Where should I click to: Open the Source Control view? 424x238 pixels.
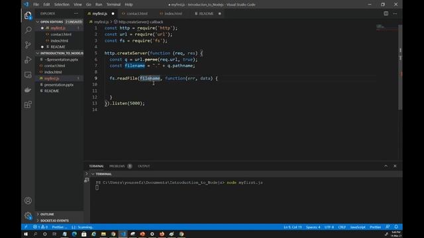click(28, 45)
